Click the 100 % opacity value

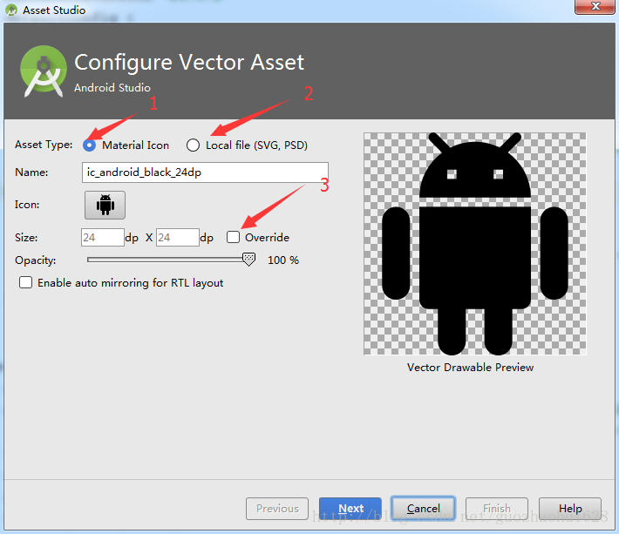point(283,260)
